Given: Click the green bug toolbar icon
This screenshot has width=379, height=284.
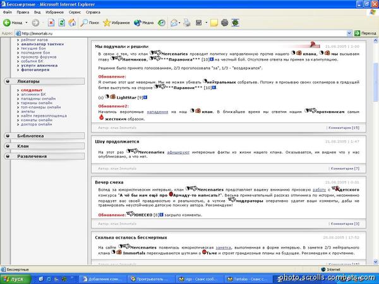Looking at the screenshot, I should (x=235, y=23).
